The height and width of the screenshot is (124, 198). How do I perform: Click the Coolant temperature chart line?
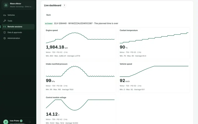pos(154,38)
